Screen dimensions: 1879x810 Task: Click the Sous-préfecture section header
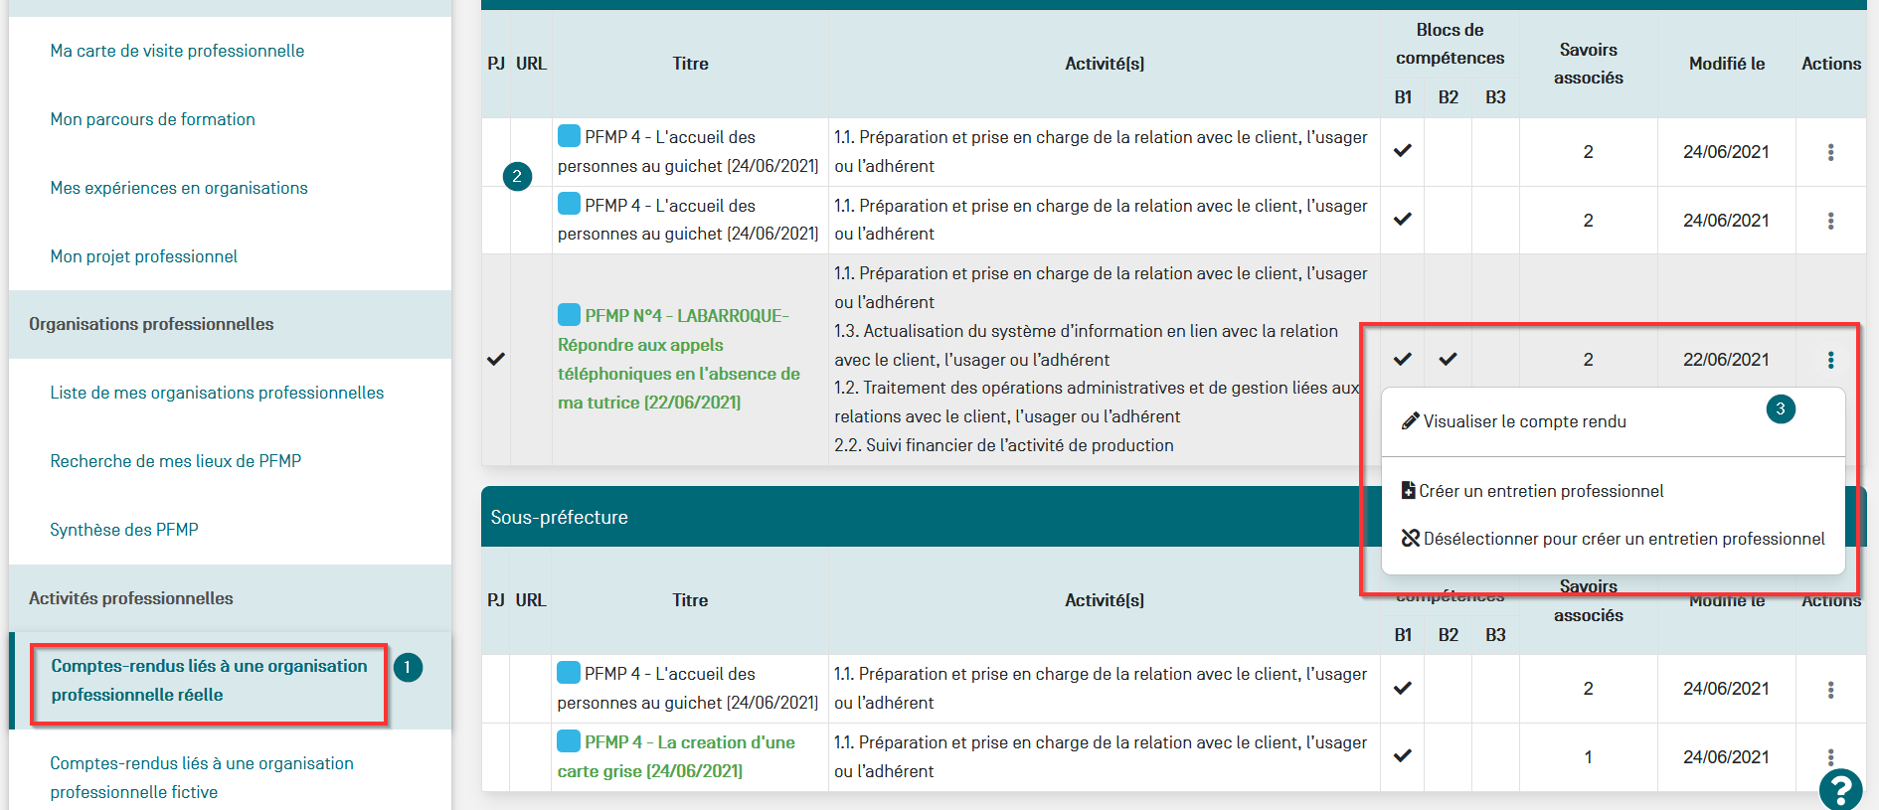(559, 517)
